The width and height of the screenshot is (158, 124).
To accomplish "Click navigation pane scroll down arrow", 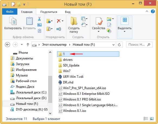I will [x=50, y=113].
